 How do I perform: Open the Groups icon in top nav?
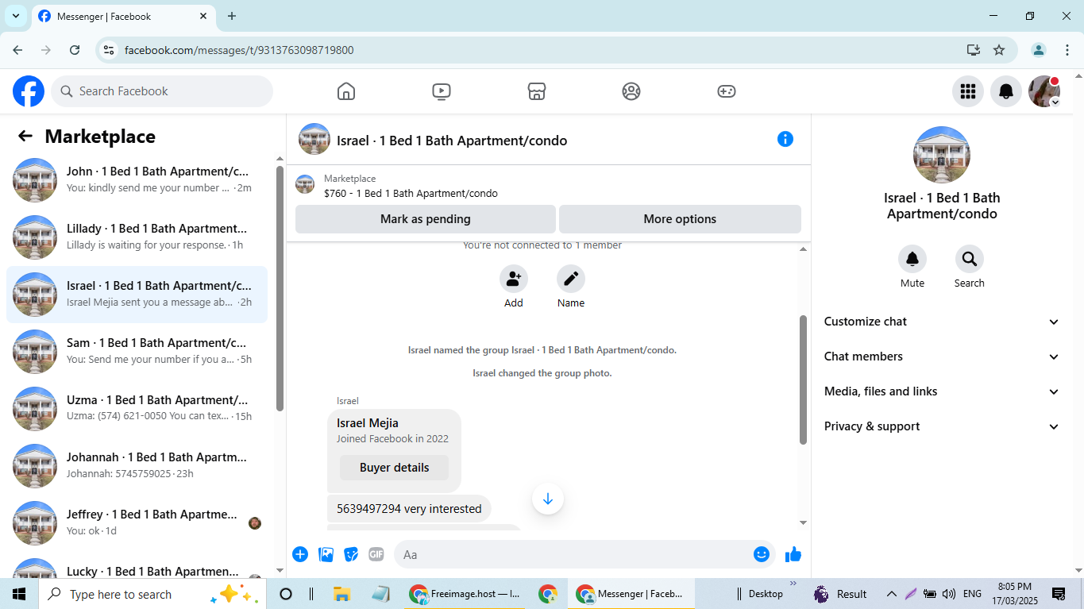(631, 91)
